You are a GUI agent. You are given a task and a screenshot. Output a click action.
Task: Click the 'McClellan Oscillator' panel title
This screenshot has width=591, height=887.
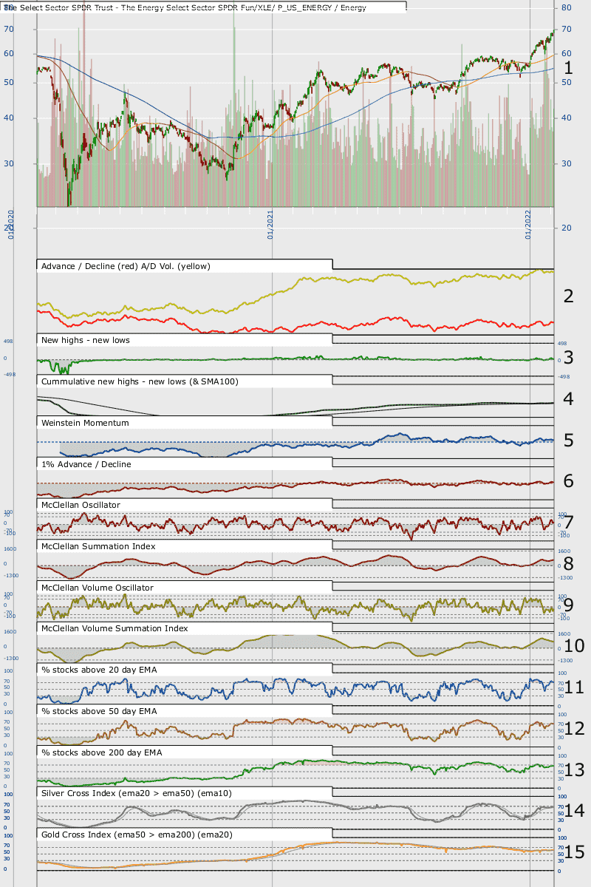pyautogui.click(x=81, y=505)
